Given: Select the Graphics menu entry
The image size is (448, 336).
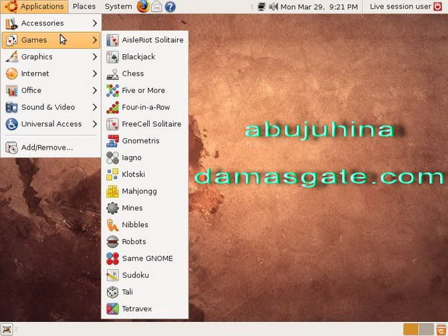Looking at the screenshot, I should tap(51, 57).
